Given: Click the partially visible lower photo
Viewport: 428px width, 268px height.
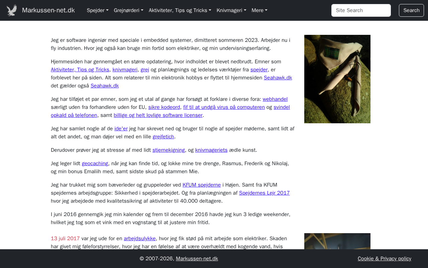Looking at the screenshot, I should pos(337,241).
